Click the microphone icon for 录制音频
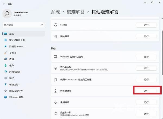 click(x=56, y=102)
